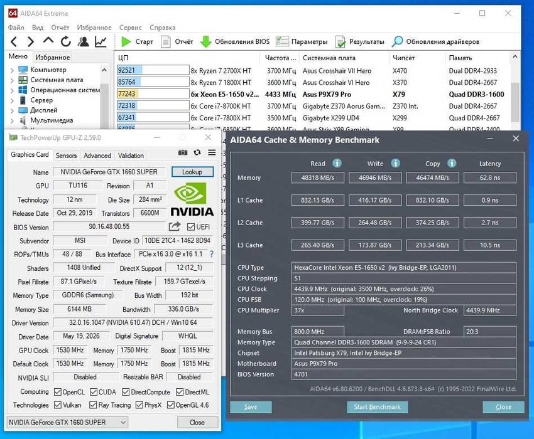The width and height of the screenshot is (534, 439).
Task: Click the Memory Read 48318 MB/s field
Action: [317, 177]
